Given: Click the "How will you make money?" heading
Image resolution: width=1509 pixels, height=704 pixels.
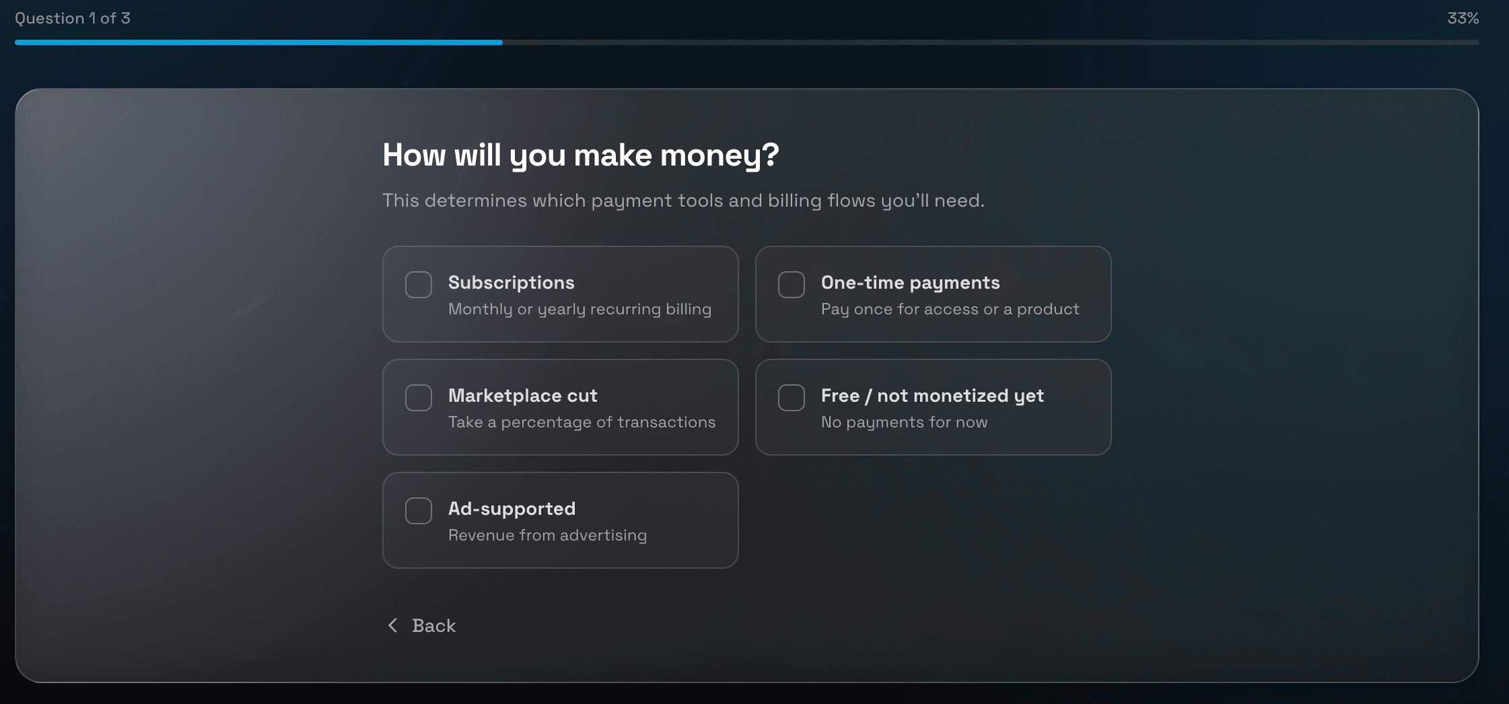Looking at the screenshot, I should pos(580,155).
